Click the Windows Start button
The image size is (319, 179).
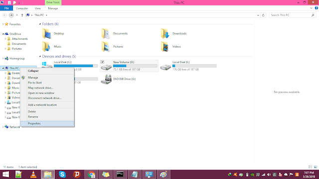tap(5, 175)
